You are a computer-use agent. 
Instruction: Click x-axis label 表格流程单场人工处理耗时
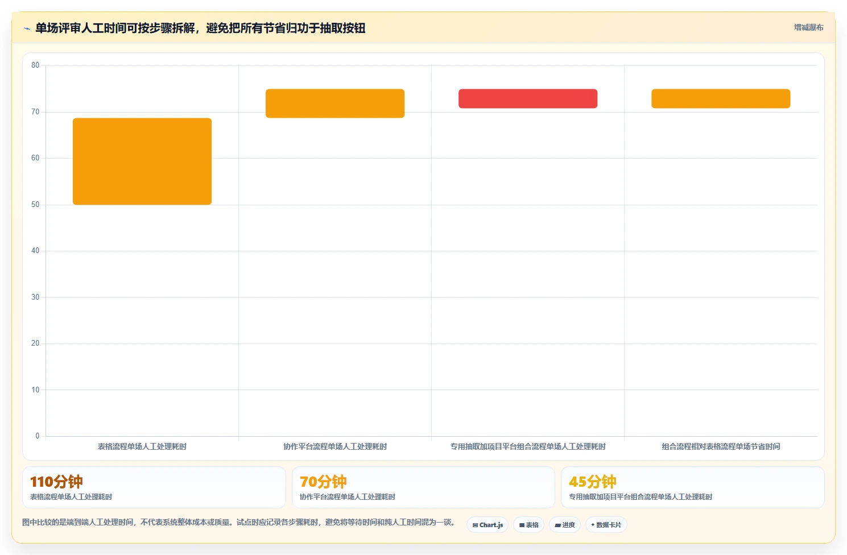[x=142, y=447]
